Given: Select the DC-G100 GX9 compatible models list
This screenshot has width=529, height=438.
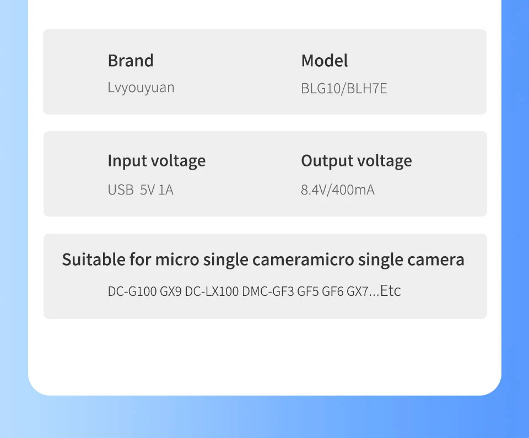Looking at the screenshot, I should coord(255,291).
